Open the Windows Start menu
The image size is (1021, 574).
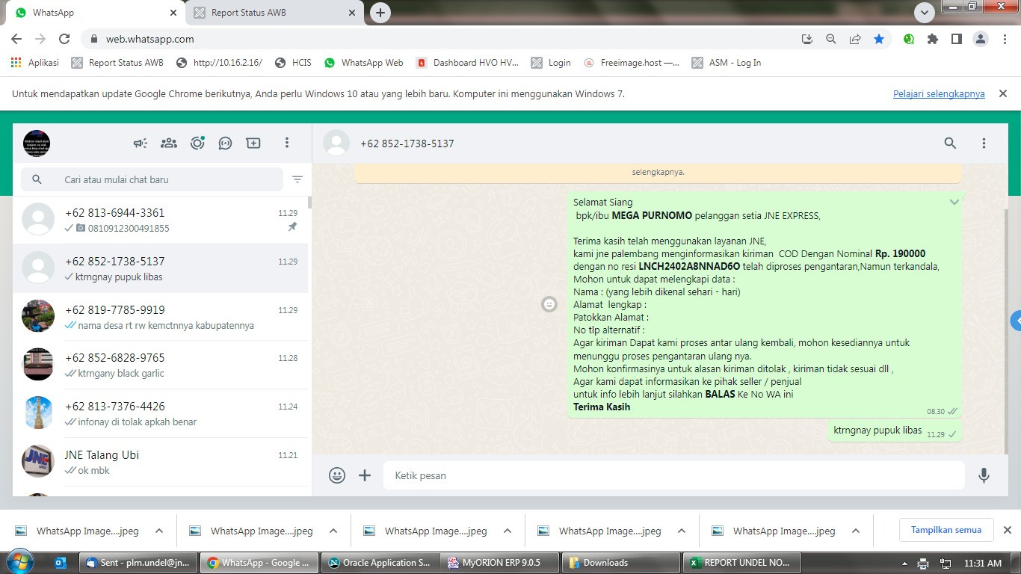click(19, 562)
